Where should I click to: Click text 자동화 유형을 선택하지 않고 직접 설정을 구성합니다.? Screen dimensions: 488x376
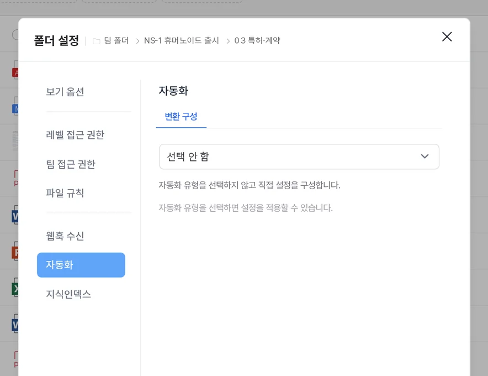point(250,185)
